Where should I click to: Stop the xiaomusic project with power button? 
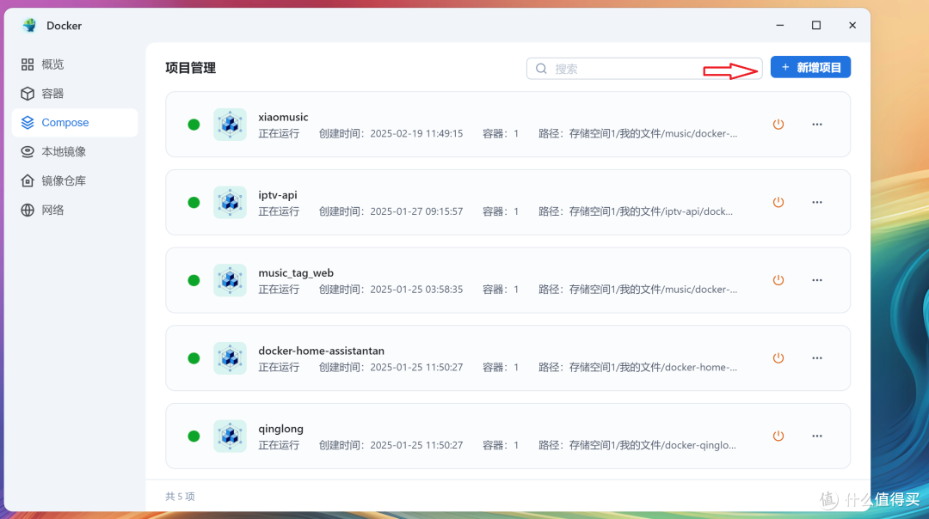click(778, 124)
